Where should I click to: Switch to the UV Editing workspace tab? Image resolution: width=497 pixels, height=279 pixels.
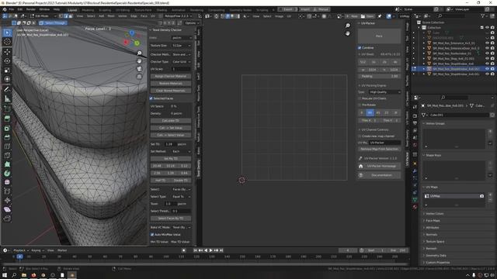(x=123, y=10)
